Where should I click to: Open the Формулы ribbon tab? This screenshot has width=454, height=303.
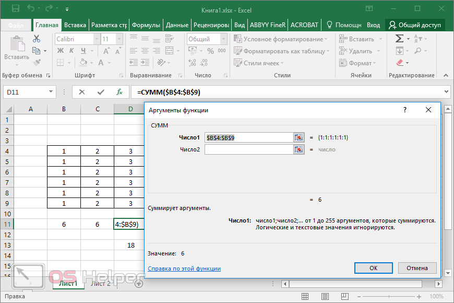click(146, 25)
